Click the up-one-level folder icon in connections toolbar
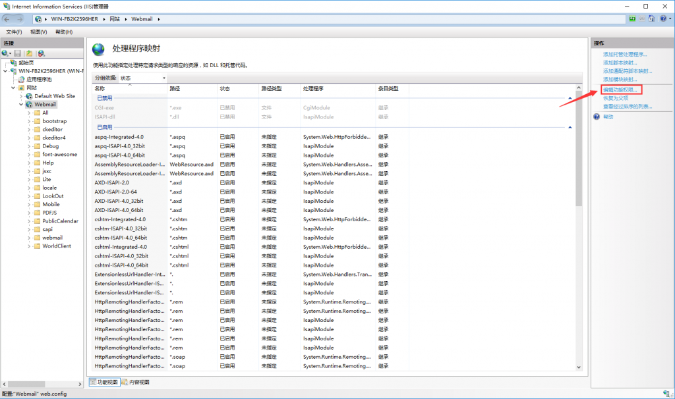The image size is (675, 399). [x=29, y=53]
